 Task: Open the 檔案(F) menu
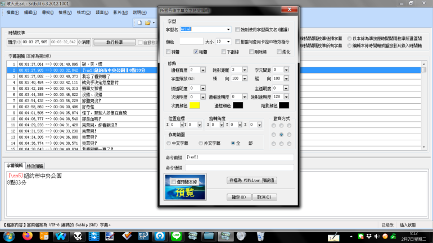click(x=13, y=12)
